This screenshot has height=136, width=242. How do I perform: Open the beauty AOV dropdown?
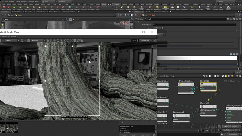tap(12, 40)
